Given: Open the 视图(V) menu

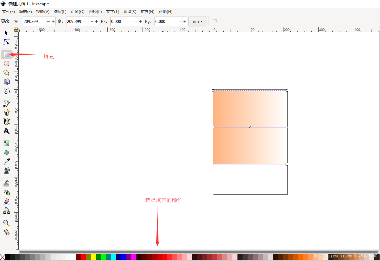Looking at the screenshot, I should point(43,11).
